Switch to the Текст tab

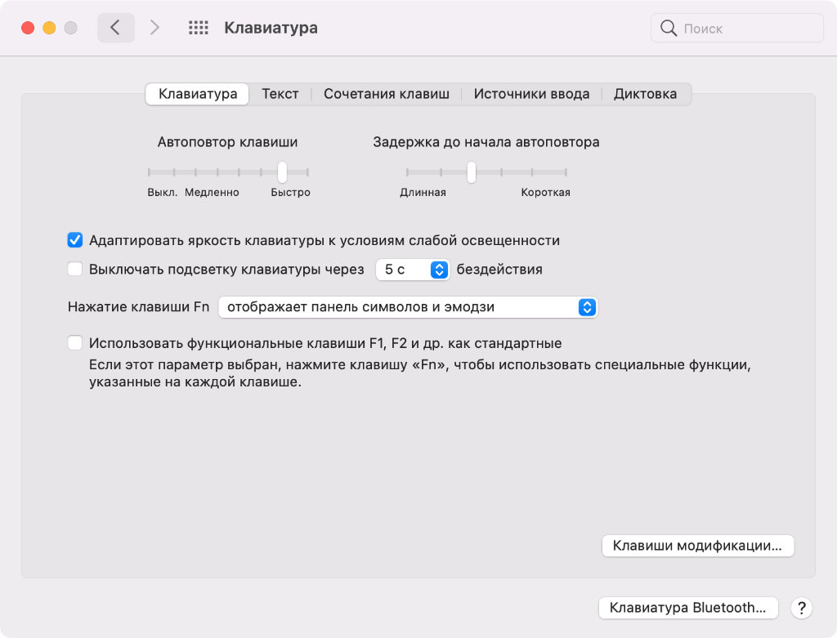coord(280,94)
